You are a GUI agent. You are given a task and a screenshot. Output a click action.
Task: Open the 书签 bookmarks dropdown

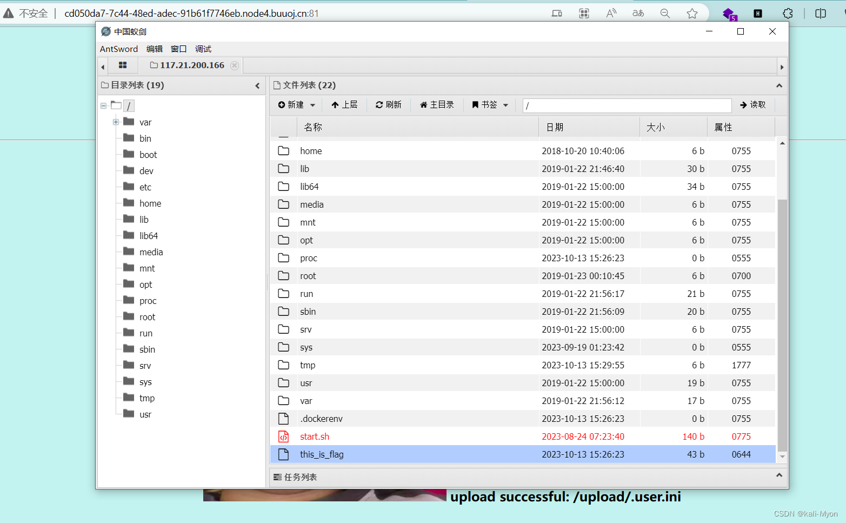pyautogui.click(x=505, y=105)
